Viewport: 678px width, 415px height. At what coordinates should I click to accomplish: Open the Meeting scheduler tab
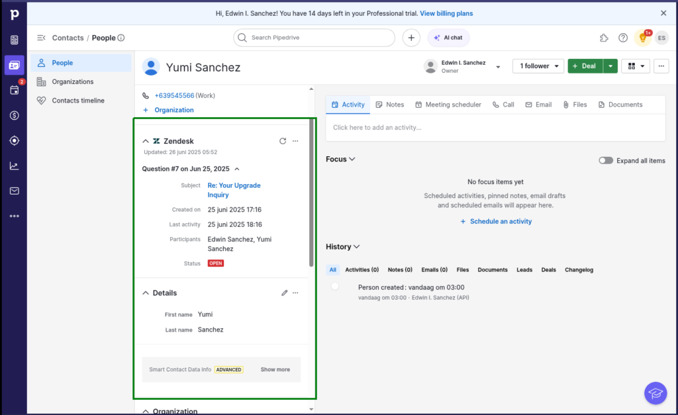[448, 105]
